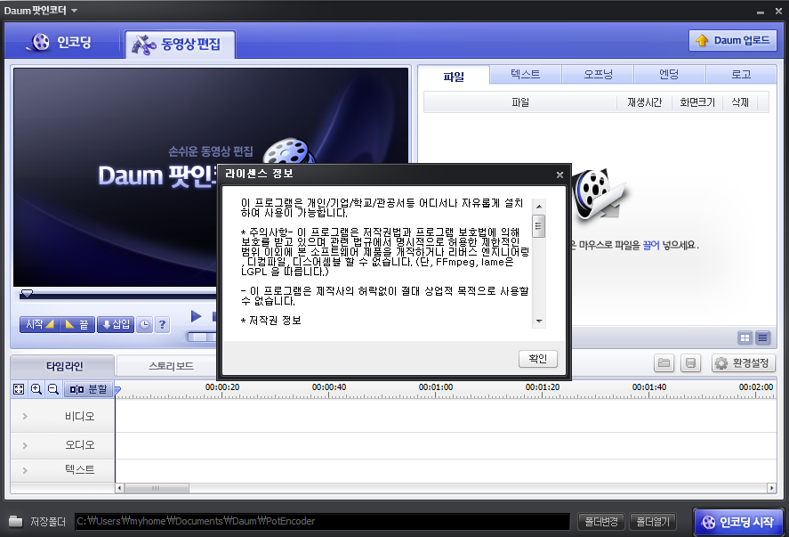The width and height of the screenshot is (789, 537).
Task: Click the save project disk icon
Action: 690,362
